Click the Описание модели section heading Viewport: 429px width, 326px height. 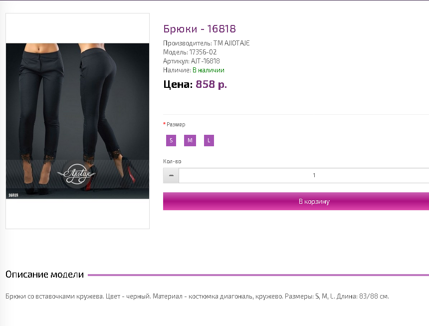[44, 274]
